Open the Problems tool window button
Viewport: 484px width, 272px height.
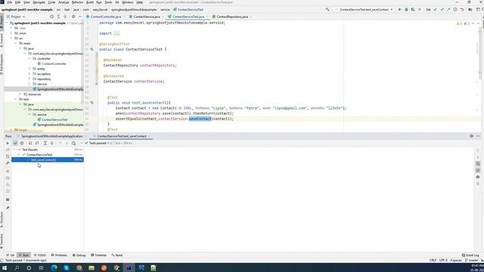tap(59, 255)
